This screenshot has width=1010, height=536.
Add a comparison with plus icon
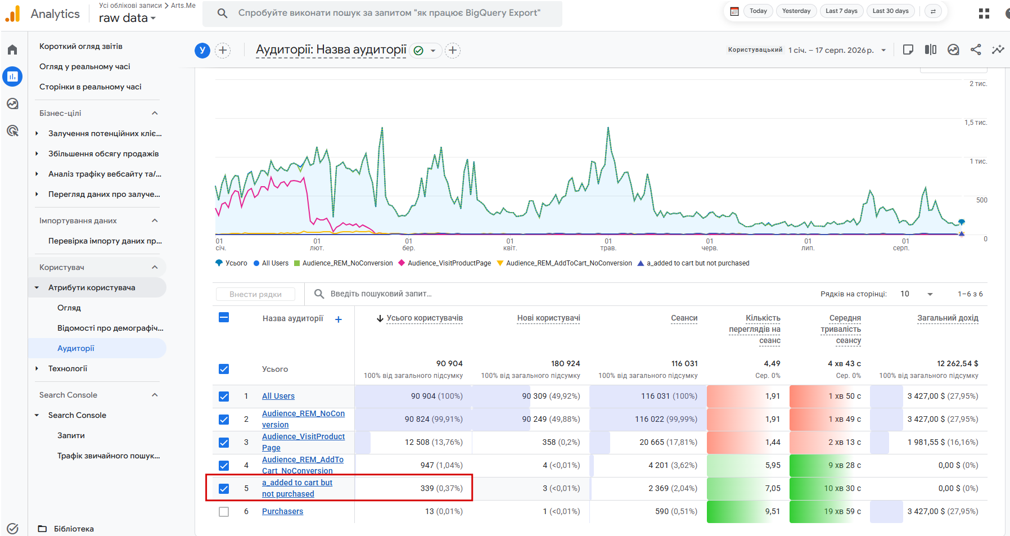point(223,51)
